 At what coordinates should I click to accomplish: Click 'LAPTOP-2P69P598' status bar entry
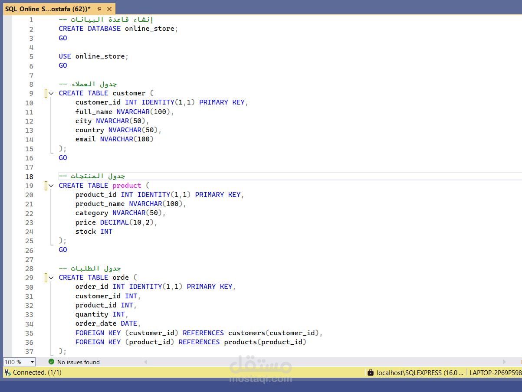(496, 372)
